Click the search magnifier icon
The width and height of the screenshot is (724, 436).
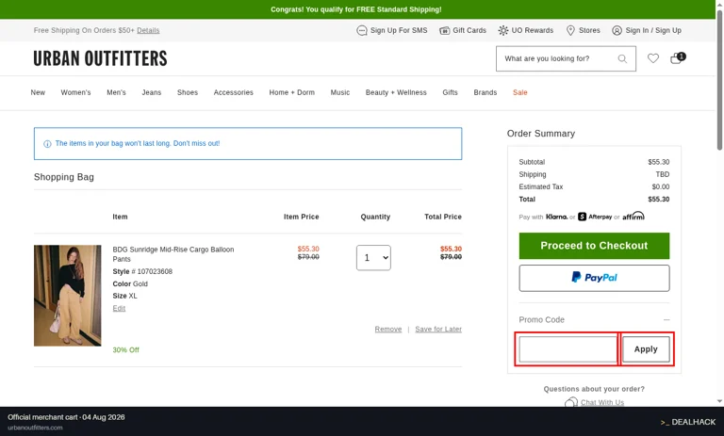(x=622, y=58)
